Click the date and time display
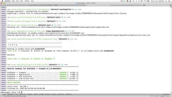This screenshot has width=172, height=97. click(x=157, y=1)
